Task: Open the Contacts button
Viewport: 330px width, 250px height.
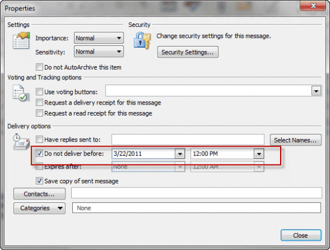Action: [40, 194]
